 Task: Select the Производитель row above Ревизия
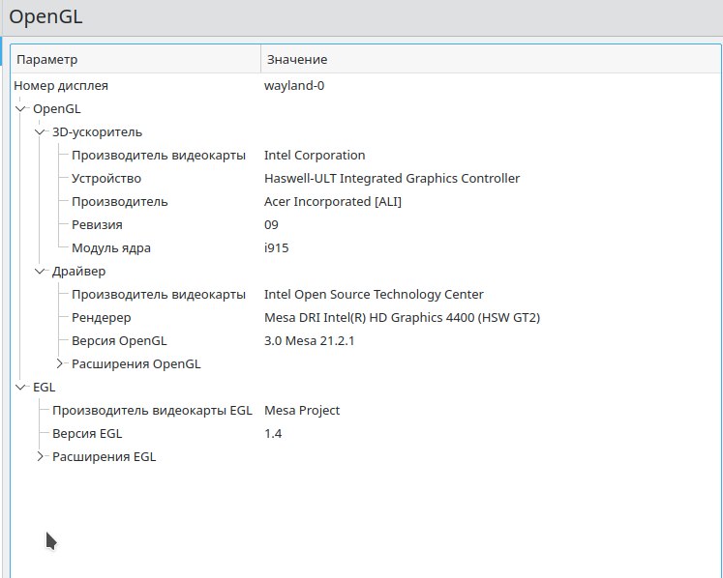click(366, 202)
